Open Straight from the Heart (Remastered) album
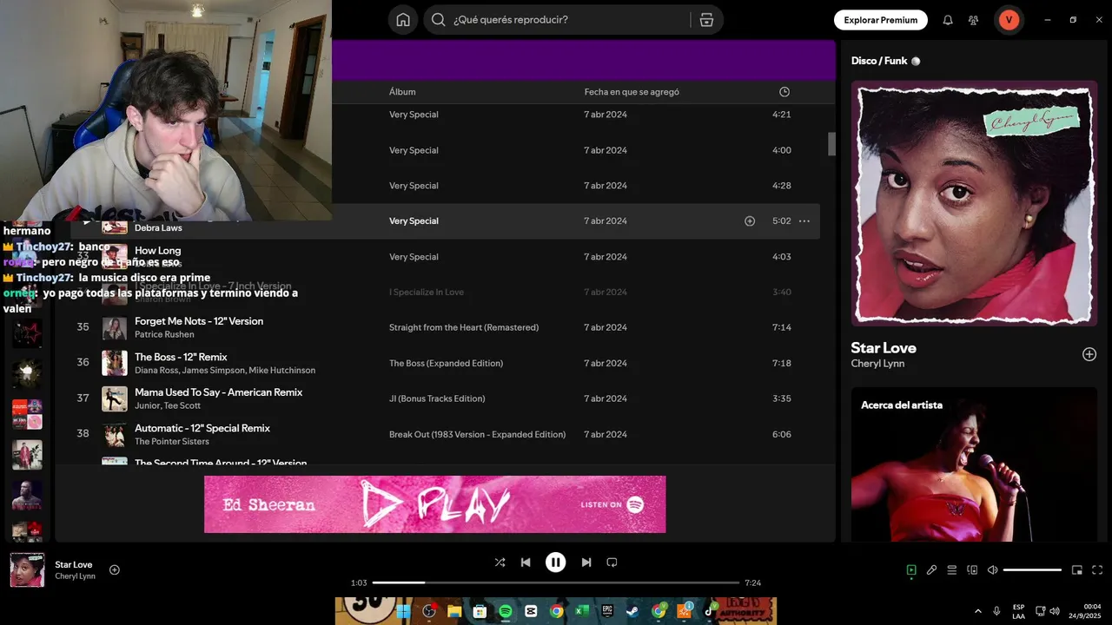The image size is (1112, 625). pos(464,327)
